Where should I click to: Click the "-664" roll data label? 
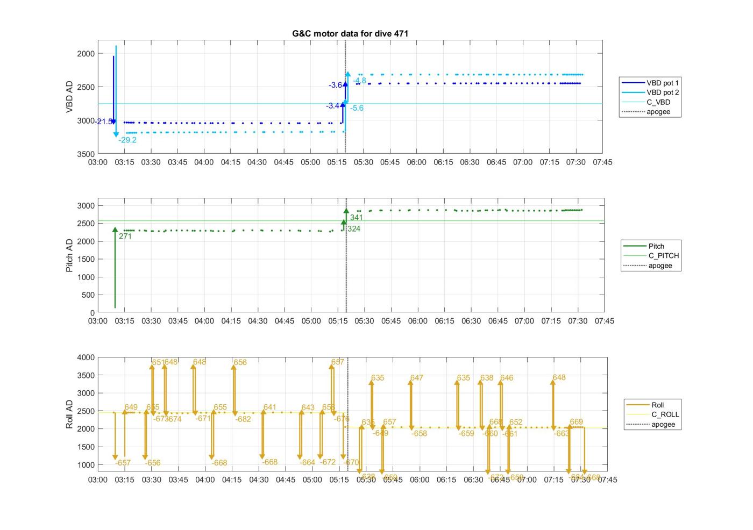pos(308,462)
